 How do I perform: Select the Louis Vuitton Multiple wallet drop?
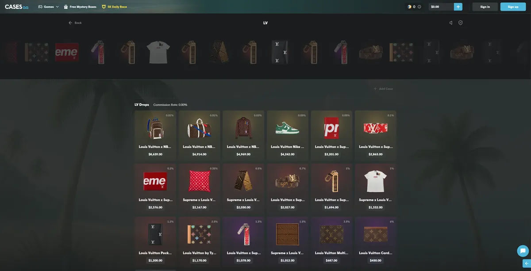(331, 241)
